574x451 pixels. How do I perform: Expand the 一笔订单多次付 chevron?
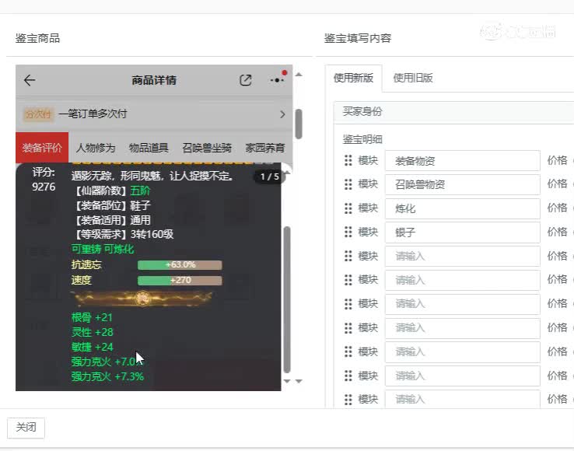click(x=282, y=114)
